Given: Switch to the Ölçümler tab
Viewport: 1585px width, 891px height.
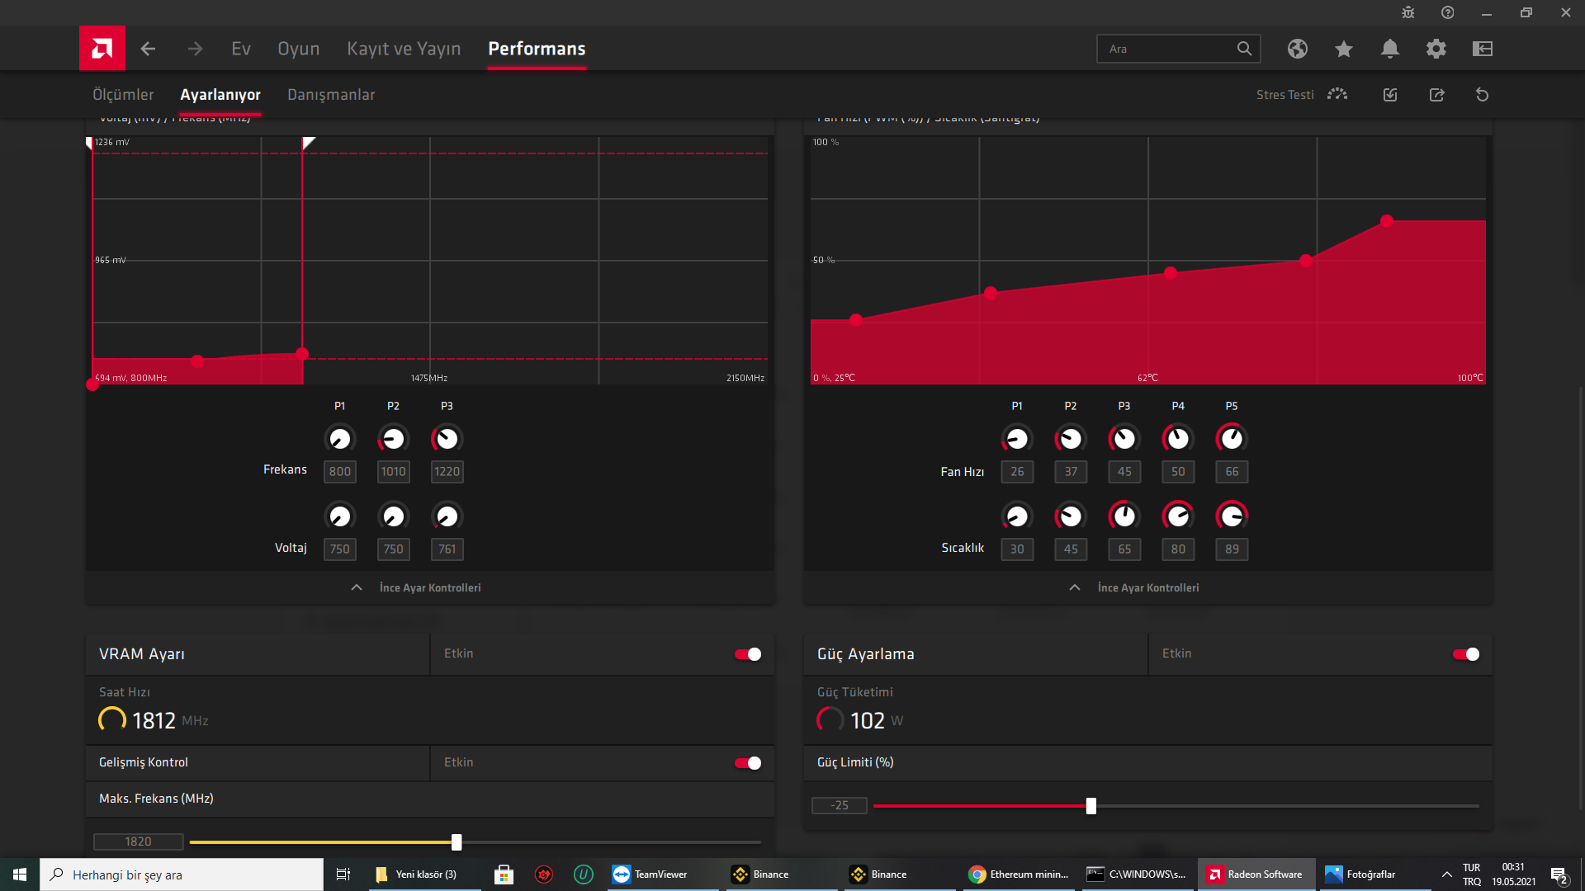Looking at the screenshot, I should [x=123, y=95].
